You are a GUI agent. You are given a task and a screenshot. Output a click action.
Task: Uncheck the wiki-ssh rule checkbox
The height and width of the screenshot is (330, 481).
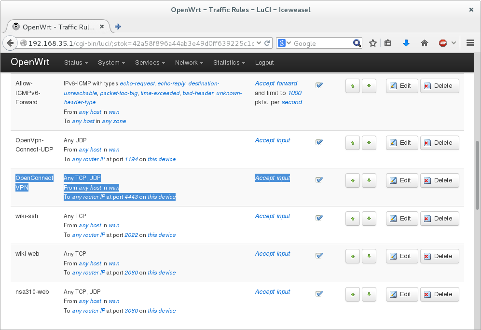coord(319,218)
